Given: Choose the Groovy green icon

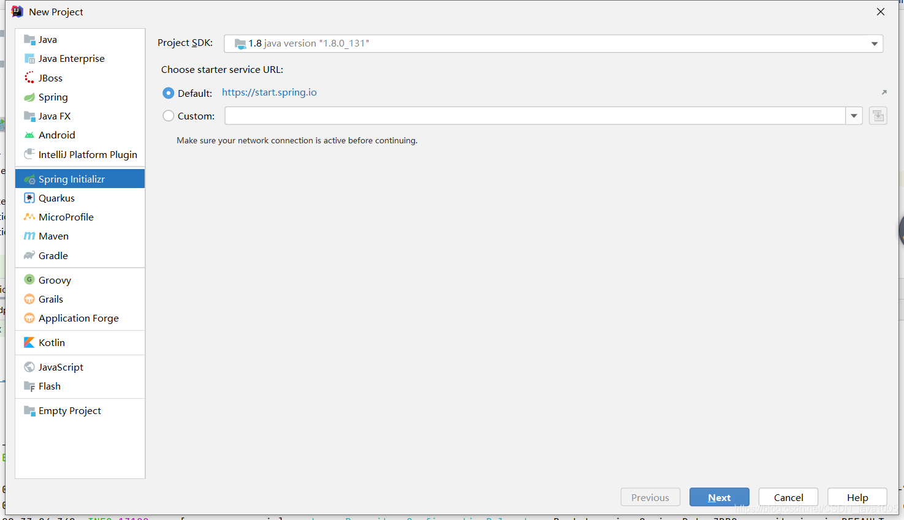Looking at the screenshot, I should 29,280.
